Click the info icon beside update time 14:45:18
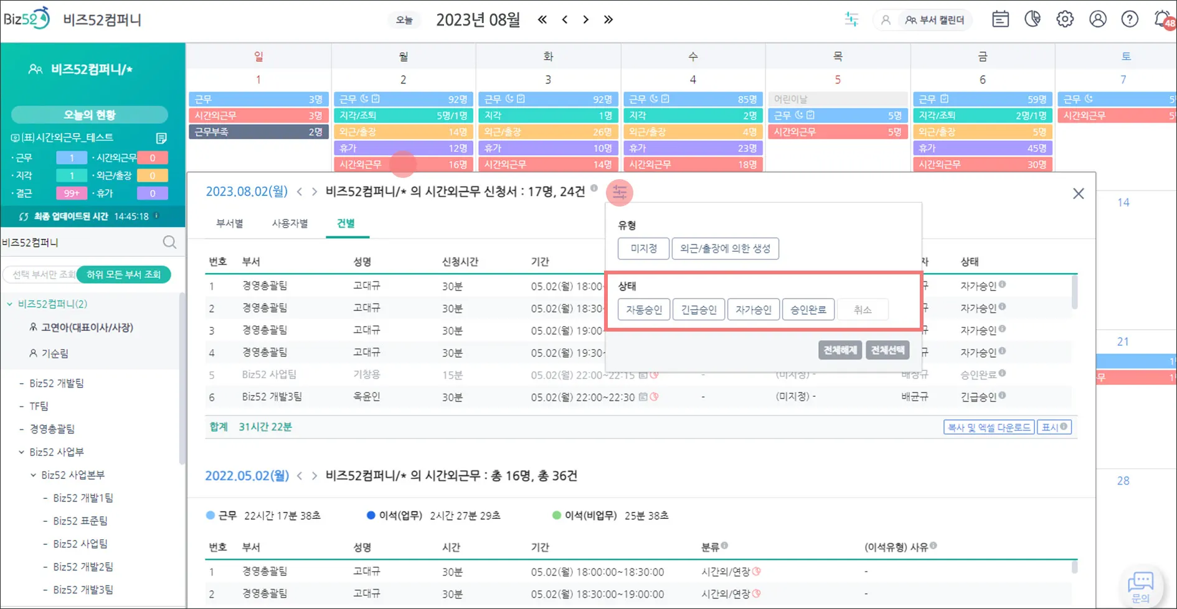 [156, 215]
